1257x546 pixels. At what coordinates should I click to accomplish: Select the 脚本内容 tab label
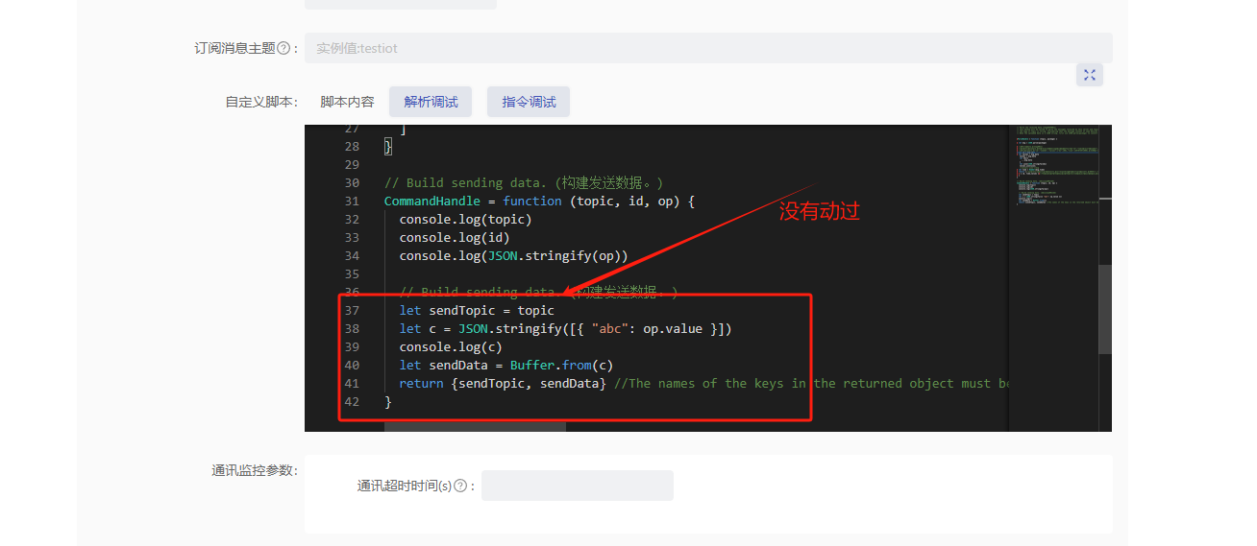pos(347,102)
